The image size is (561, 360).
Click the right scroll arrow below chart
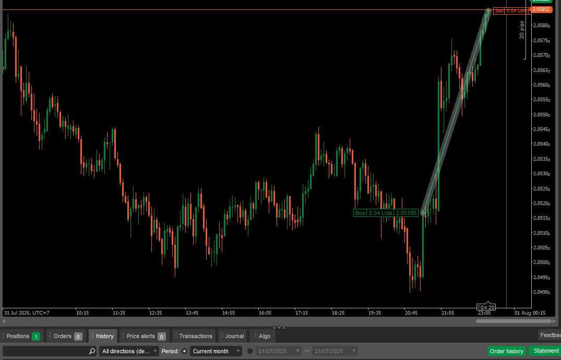555,321
